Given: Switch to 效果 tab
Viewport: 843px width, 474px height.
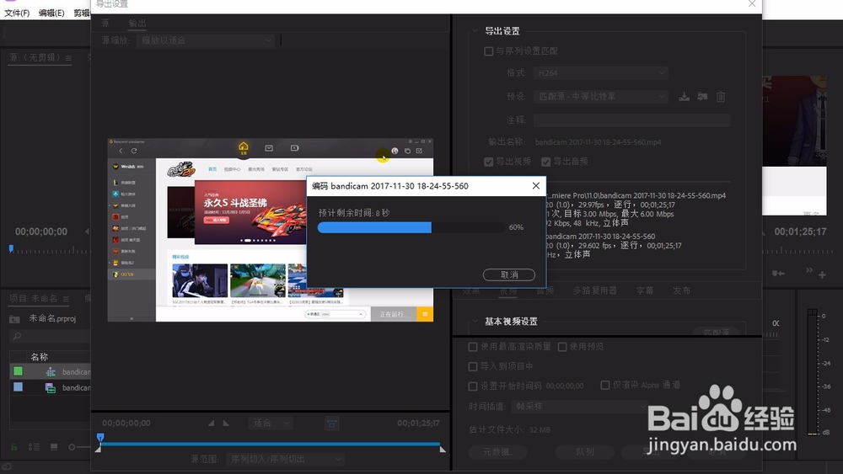Looking at the screenshot, I should click(471, 290).
